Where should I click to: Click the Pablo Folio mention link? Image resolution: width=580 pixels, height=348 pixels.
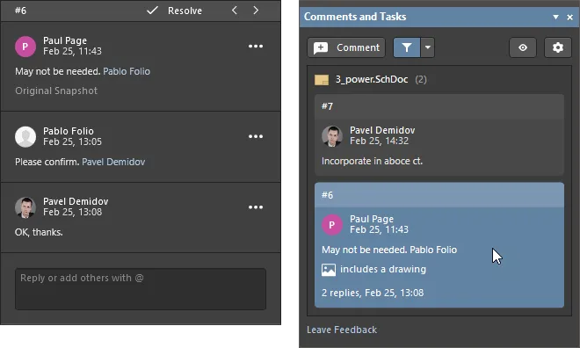127,71
